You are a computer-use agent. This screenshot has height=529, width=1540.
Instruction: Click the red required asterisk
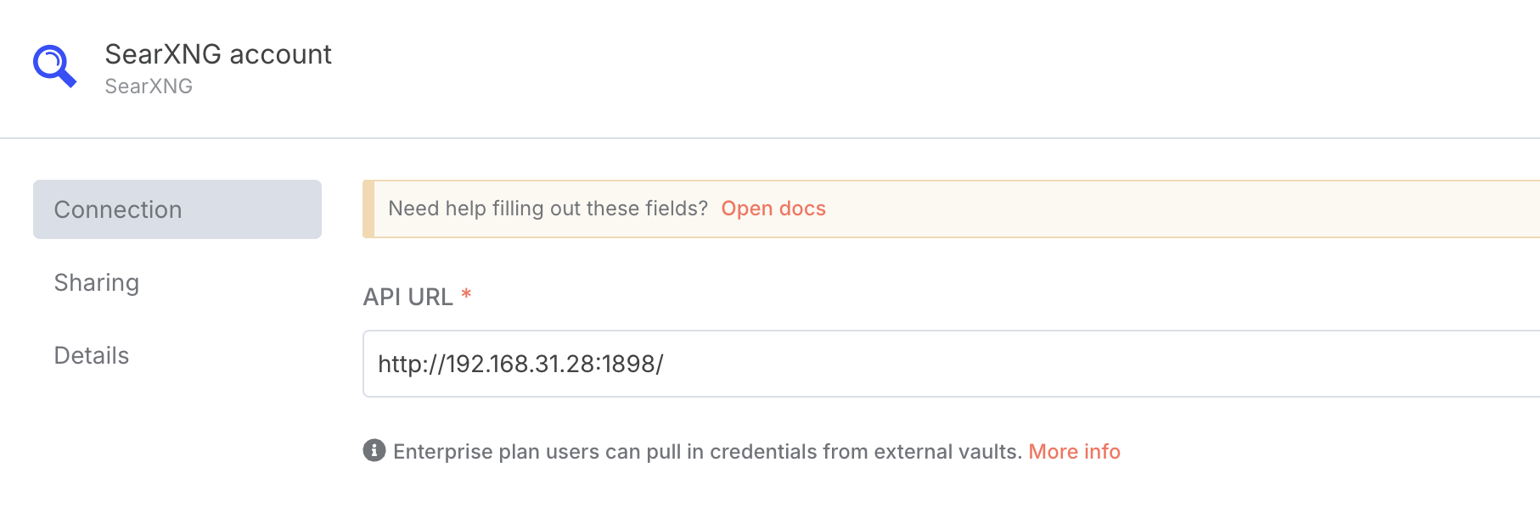click(466, 294)
